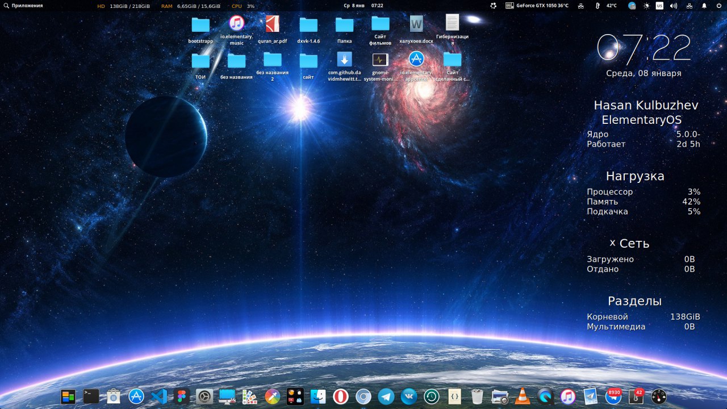Image resolution: width=727 pixels, height=409 pixels.
Task: Open the thermometer app with 42 badge
Action: point(636,396)
